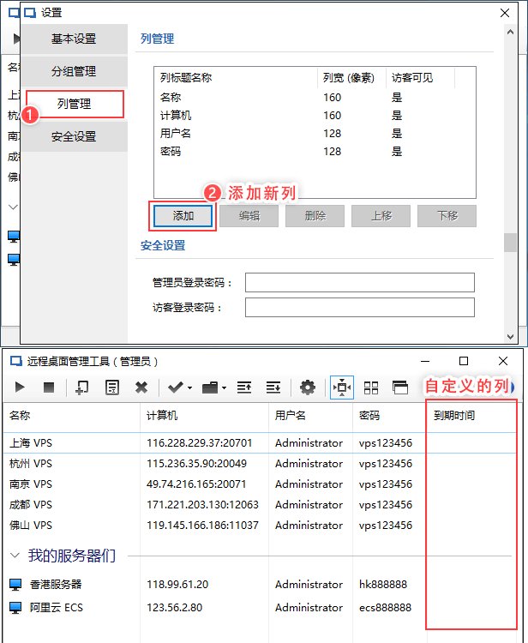
Task: Click the four-square tile view toolbar icon
Action: pos(371,388)
